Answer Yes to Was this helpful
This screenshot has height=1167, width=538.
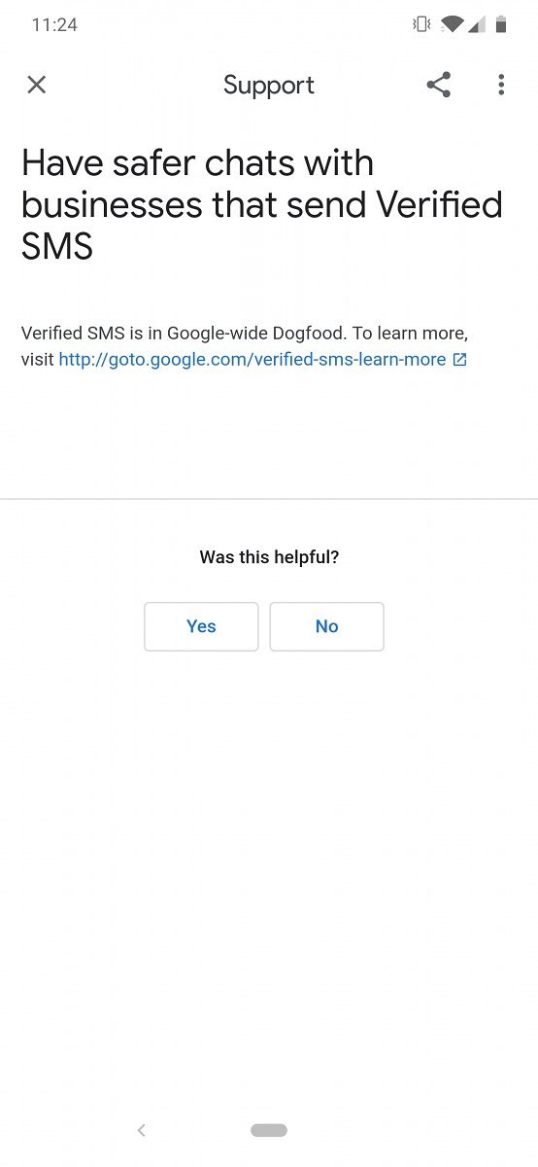click(201, 626)
